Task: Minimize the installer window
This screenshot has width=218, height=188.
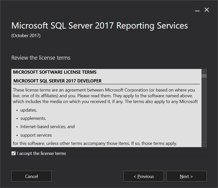Action: point(197,10)
